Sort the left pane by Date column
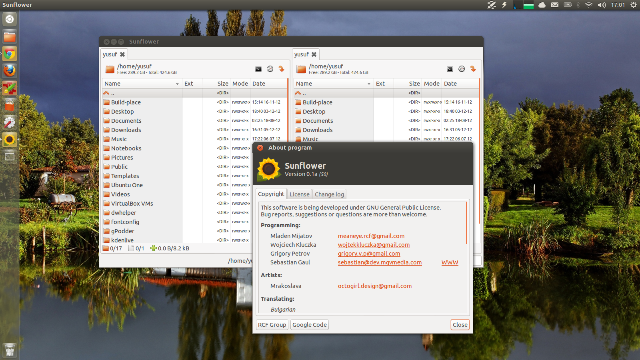 (268, 84)
